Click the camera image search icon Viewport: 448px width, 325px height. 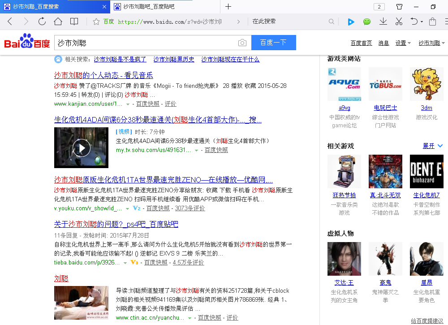242,43
